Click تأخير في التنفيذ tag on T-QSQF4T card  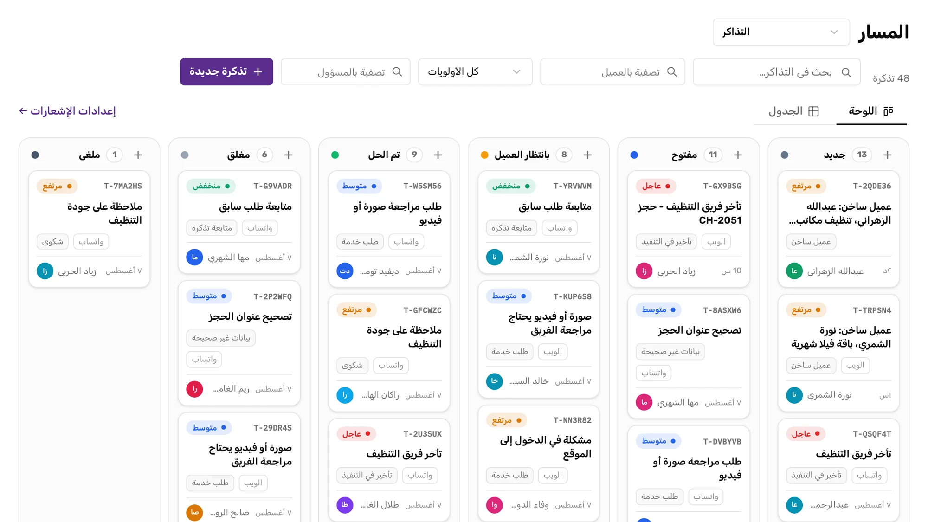[816, 476]
